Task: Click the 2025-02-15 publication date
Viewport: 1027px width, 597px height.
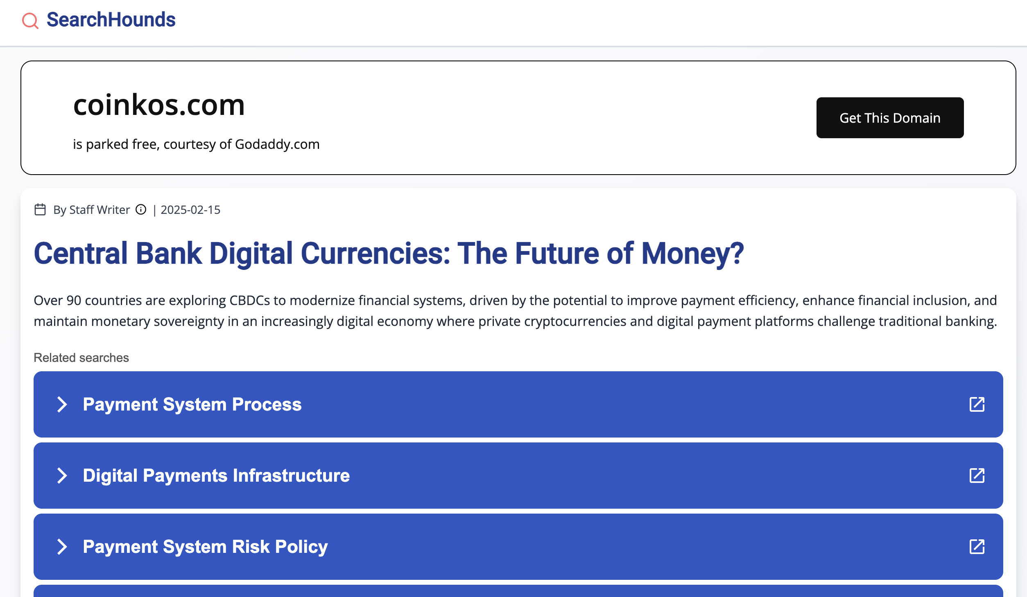Action: tap(190, 210)
